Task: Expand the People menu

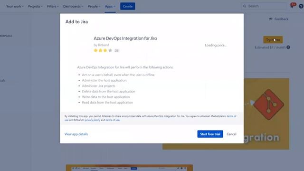Action: pos(94,6)
